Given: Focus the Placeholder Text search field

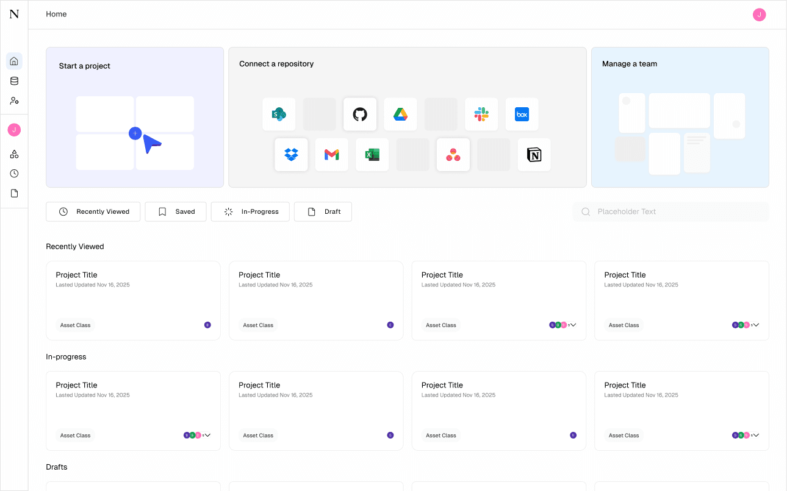Looking at the screenshot, I should [671, 211].
